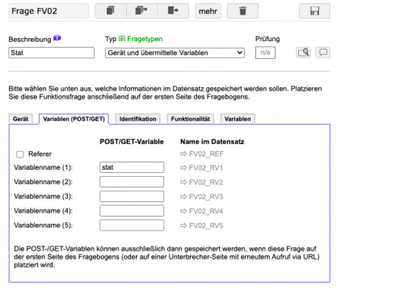Open the Funktionalität tab
This screenshot has height=295, width=404.
(190, 119)
